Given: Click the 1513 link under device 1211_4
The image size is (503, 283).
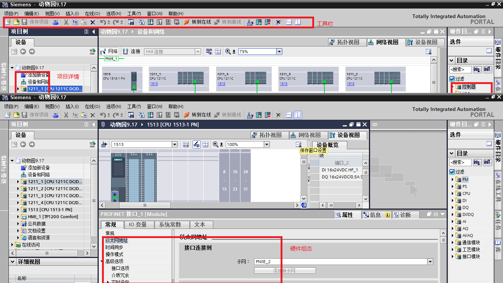Looking at the screenshot, I should [221, 84].
